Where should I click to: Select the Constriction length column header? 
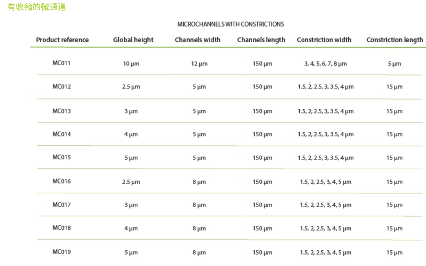[395, 40]
